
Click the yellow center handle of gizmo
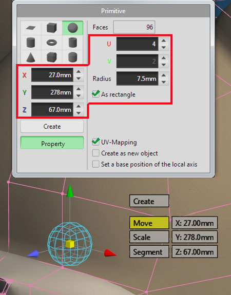click(x=70, y=244)
